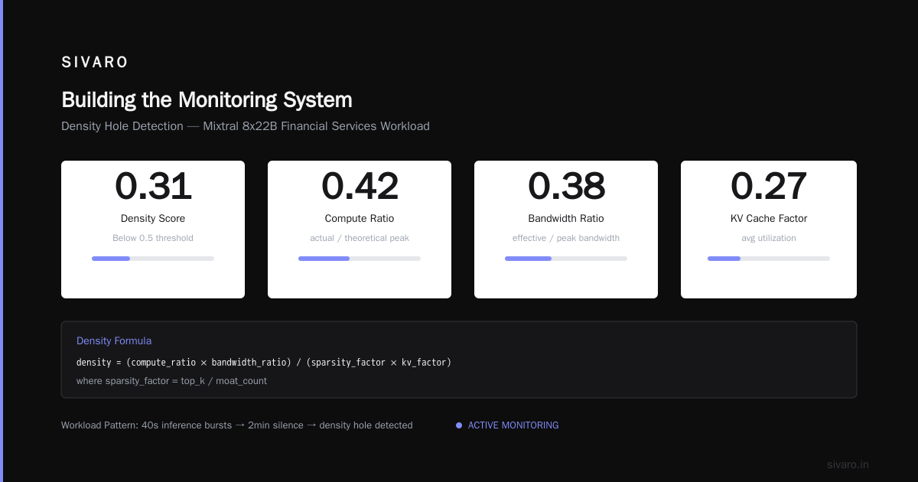Click the 'ACTIVE MONITORING' status label
The height and width of the screenshot is (482, 918).
[513, 425]
